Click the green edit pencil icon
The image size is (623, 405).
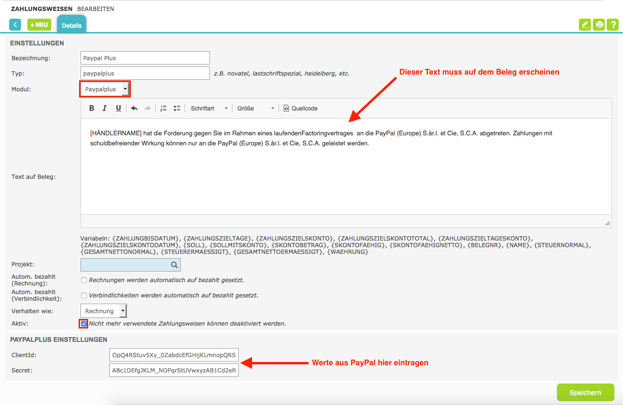pyautogui.click(x=585, y=25)
